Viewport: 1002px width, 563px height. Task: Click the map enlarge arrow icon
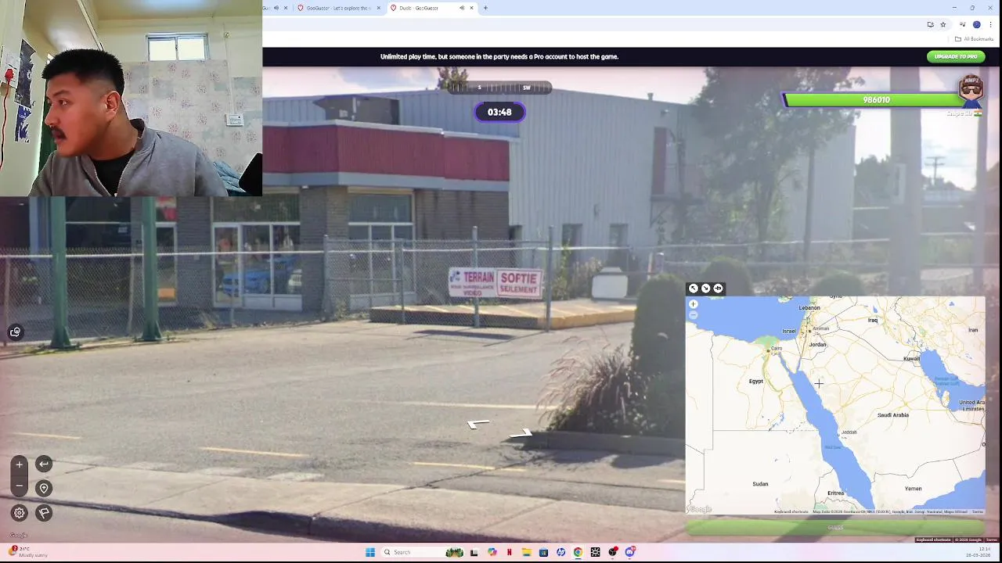point(693,289)
